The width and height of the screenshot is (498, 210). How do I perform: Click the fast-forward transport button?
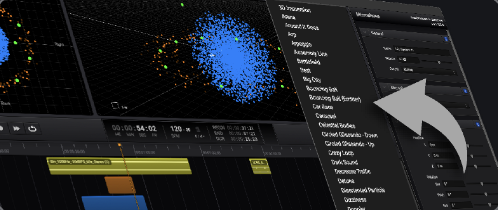pyautogui.click(x=16, y=128)
